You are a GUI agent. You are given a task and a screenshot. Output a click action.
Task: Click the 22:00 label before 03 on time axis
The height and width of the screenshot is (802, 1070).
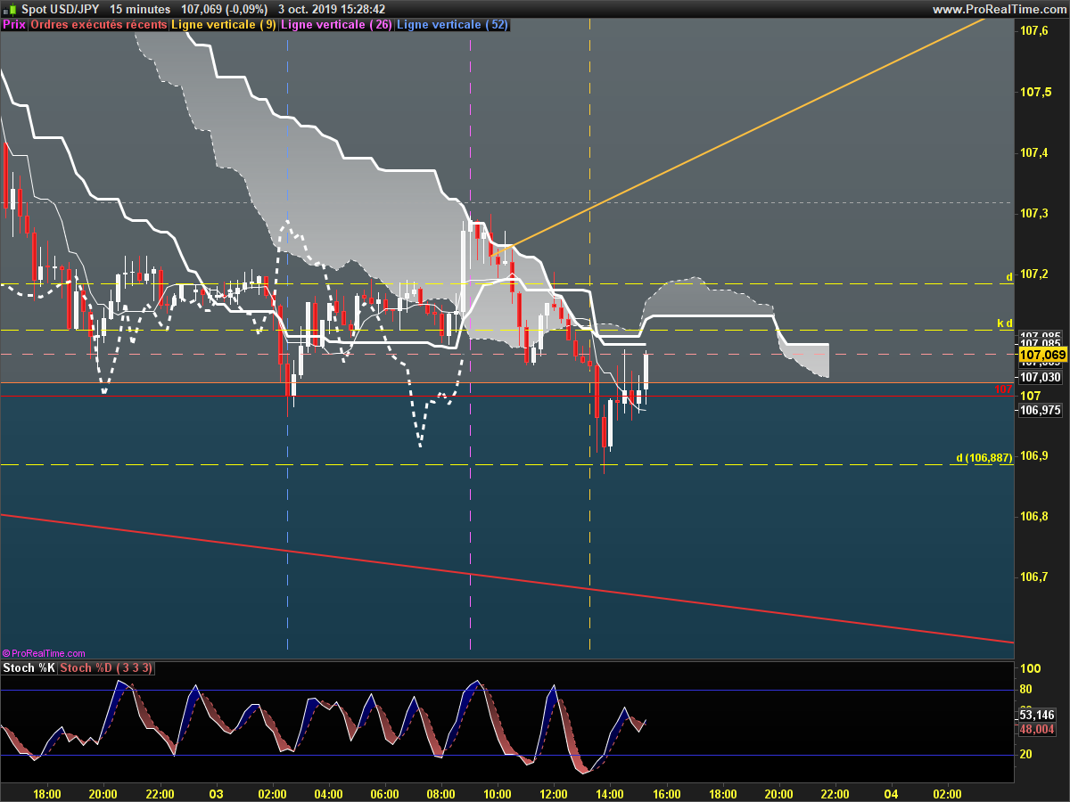160,794
